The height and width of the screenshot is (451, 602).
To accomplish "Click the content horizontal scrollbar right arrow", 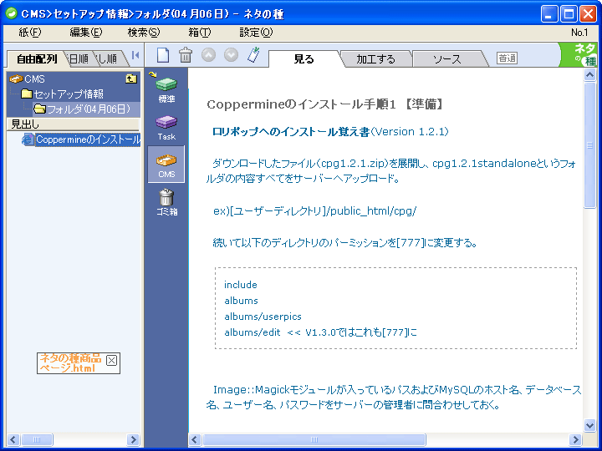I will 575,439.
